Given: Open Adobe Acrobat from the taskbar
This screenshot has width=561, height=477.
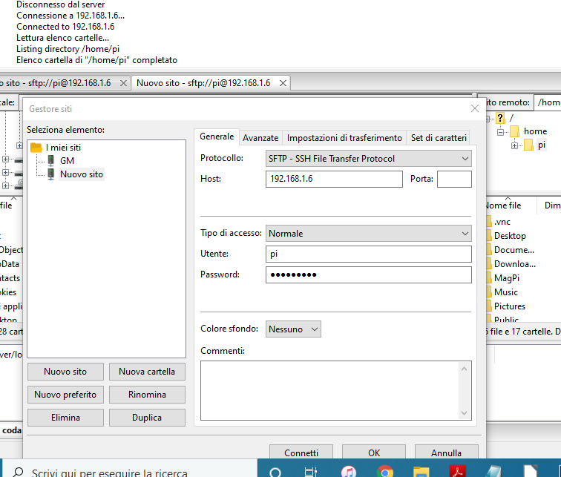Looking at the screenshot, I should point(458,472).
